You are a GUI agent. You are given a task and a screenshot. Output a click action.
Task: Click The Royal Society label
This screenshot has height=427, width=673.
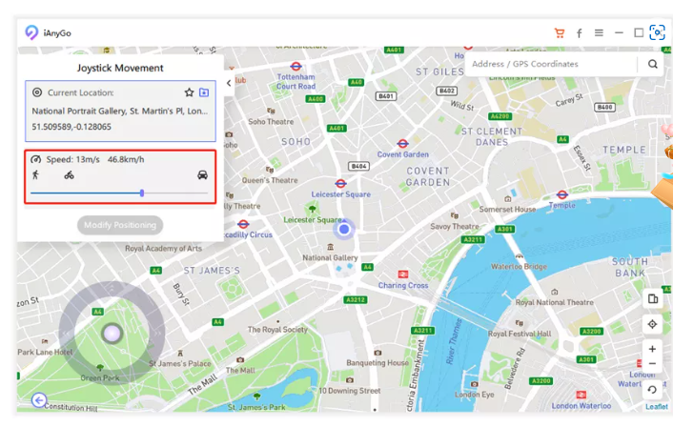pyautogui.click(x=277, y=329)
